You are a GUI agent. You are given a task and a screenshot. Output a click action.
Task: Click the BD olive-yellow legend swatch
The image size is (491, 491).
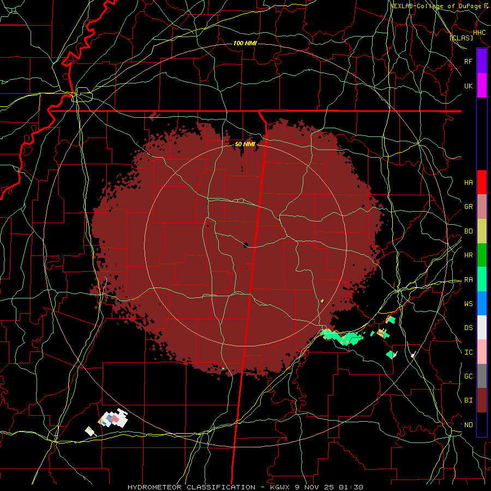(482, 231)
